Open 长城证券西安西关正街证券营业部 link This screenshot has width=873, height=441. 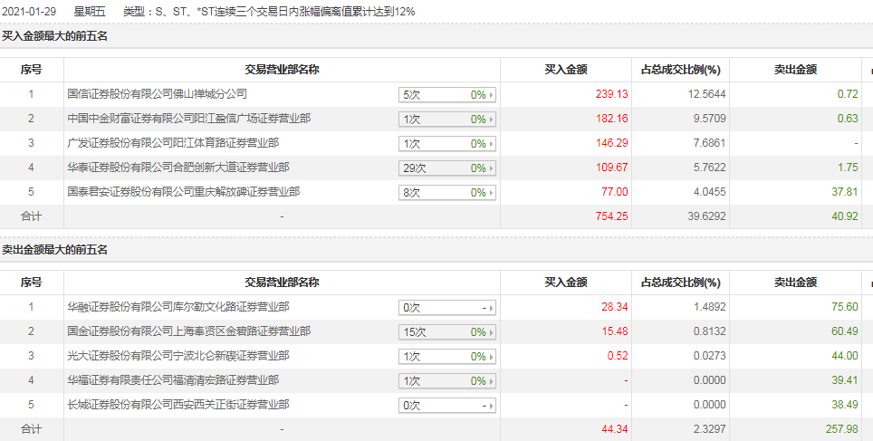coord(178,405)
